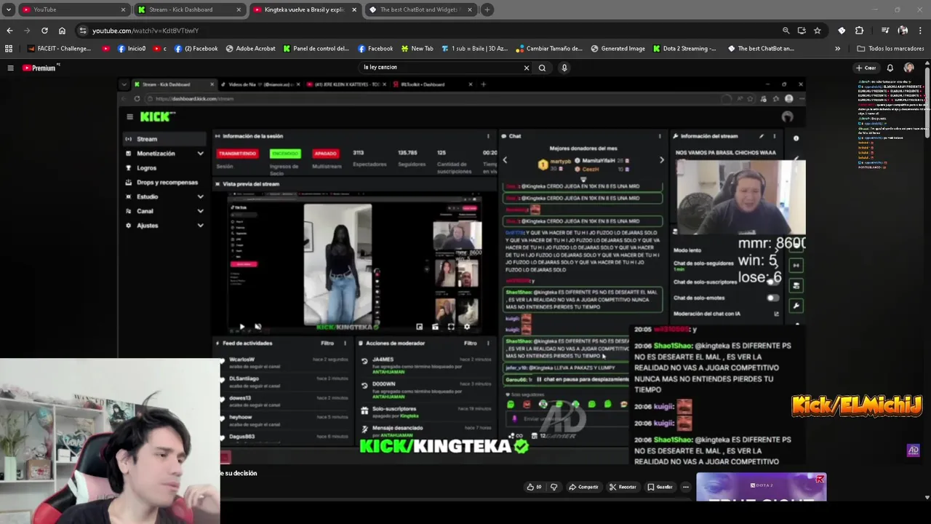Select the Kingteka vuelve a Brasil tab
This screenshot has width=931, height=524.
pyautogui.click(x=304, y=9)
